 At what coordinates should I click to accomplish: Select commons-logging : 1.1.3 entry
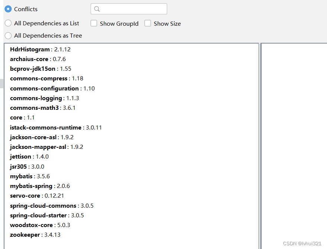click(45, 98)
